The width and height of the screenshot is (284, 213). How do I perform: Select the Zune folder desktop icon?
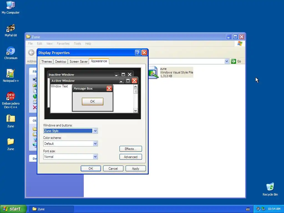[x=11, y=144]
